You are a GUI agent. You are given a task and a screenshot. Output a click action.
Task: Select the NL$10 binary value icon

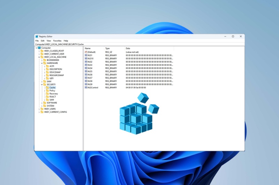(86, 58)
